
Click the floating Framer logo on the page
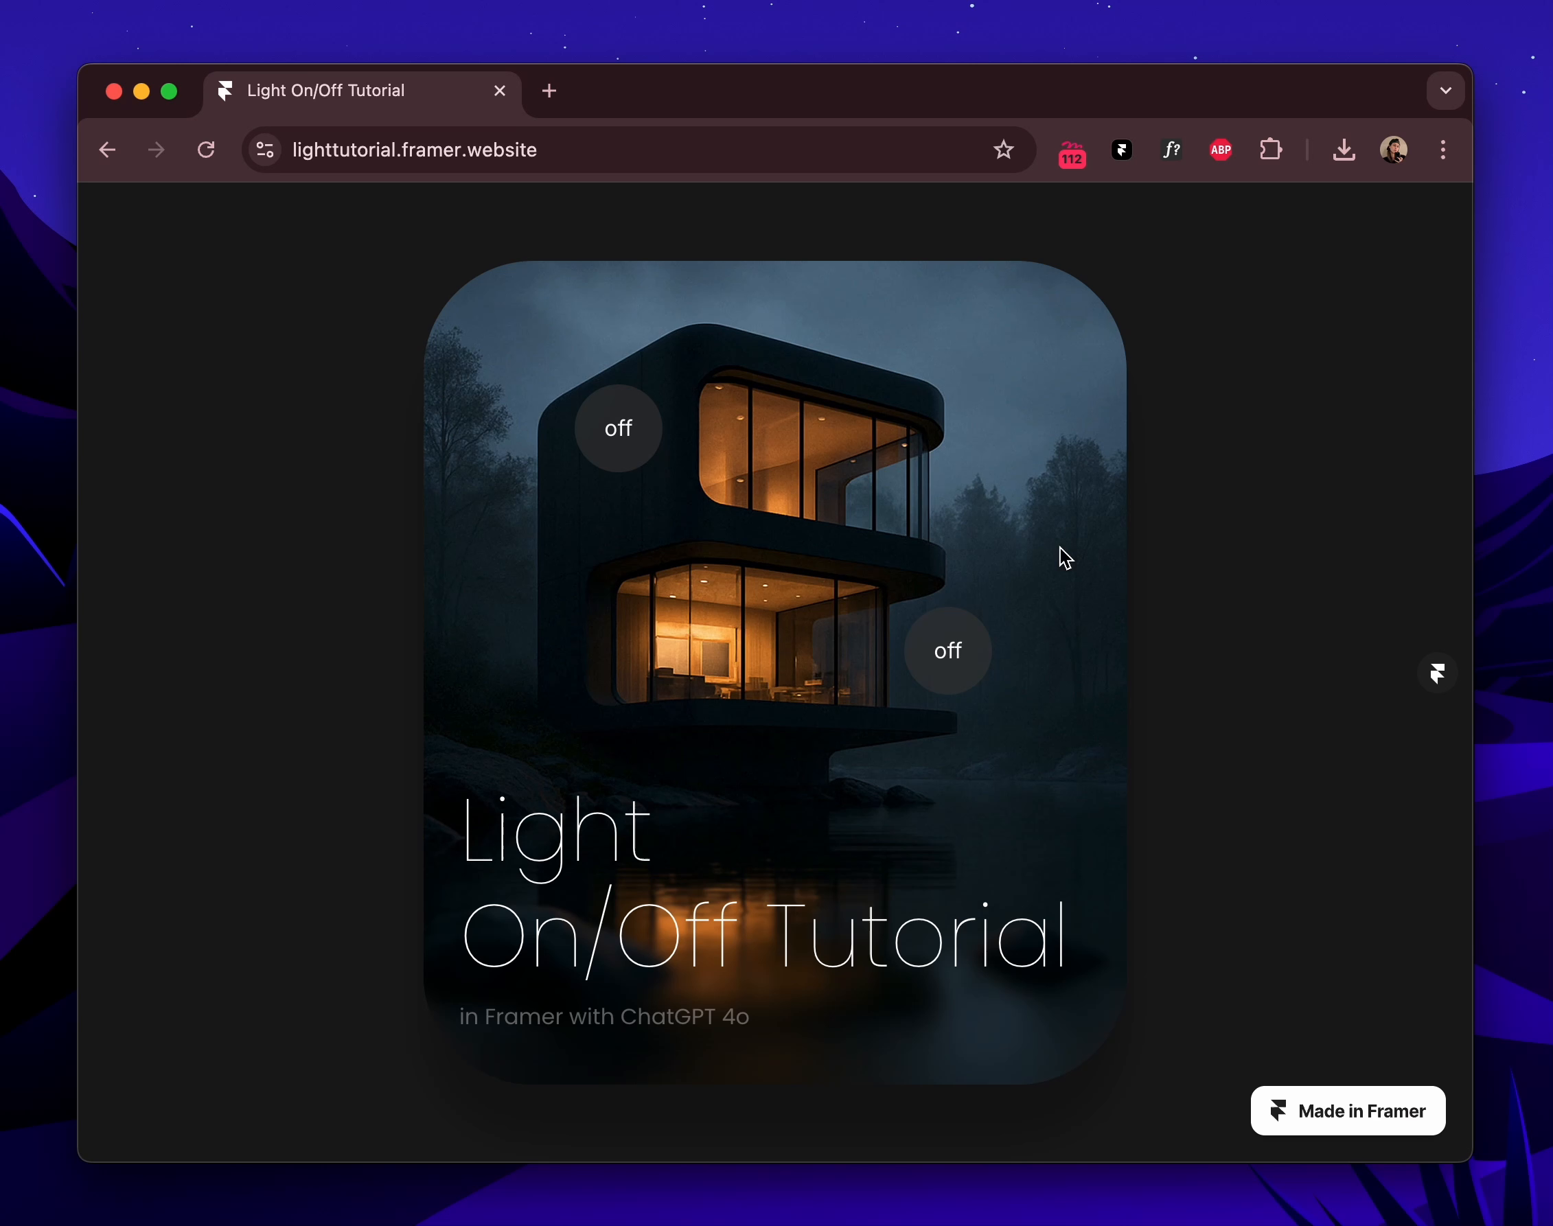[1438, 673]
